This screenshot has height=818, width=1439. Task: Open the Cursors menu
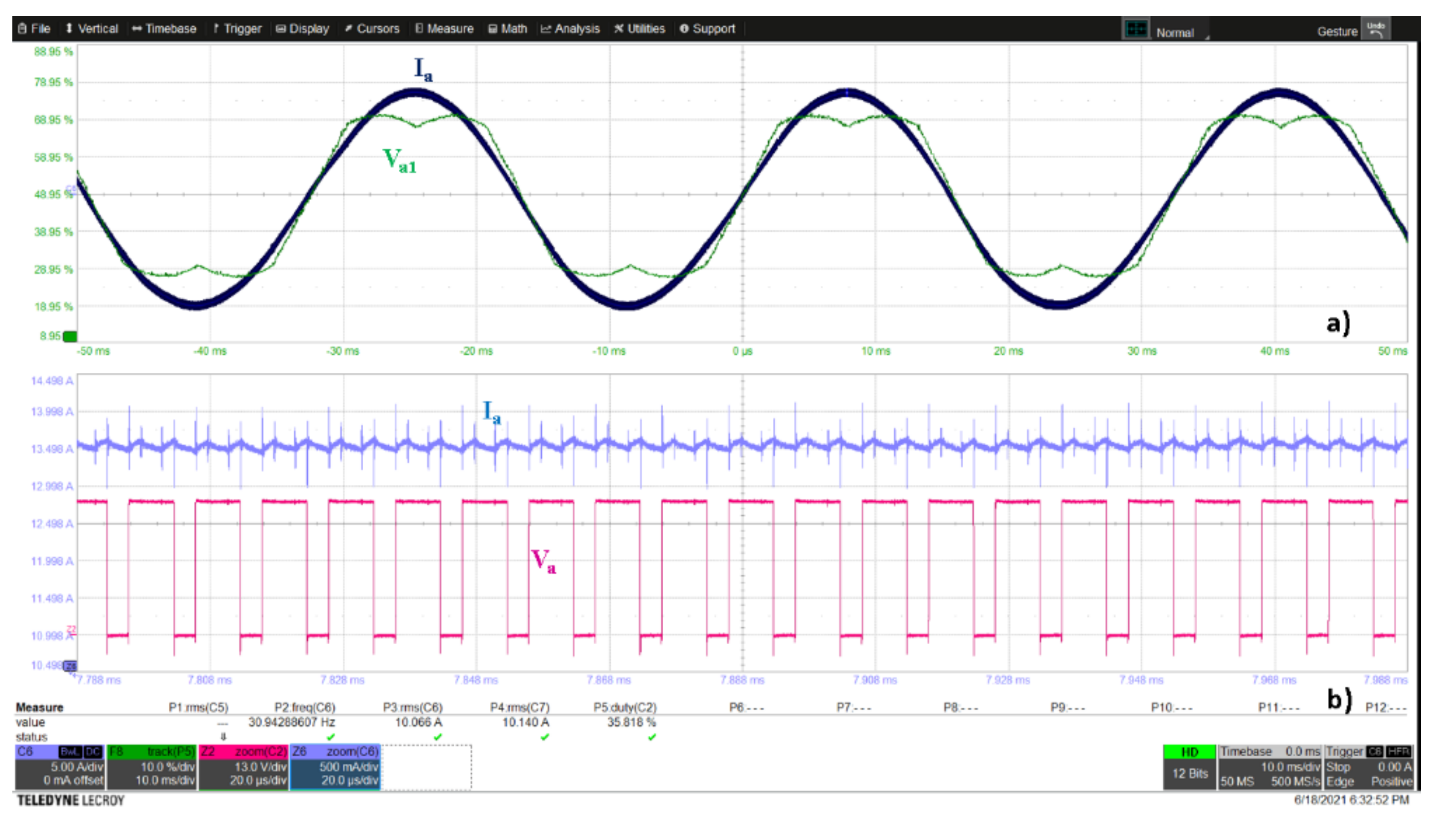(x=371, y=29)
